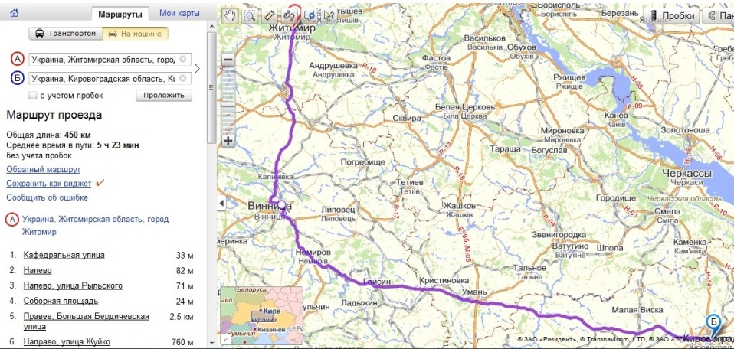Screen dimensions: 734x349
Task: Click the pointer with question mark tool
Action: click(x=329, y=15)
